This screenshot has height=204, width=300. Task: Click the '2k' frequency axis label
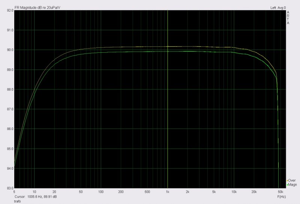point(187,192)
